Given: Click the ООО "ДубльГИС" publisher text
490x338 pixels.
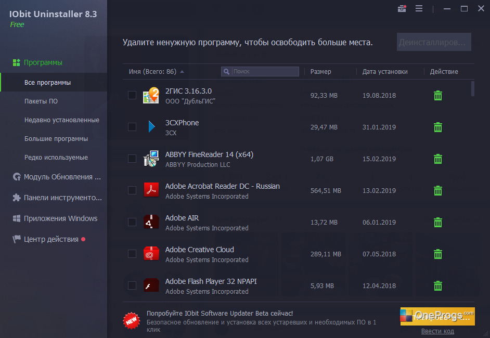Looking at the screenshot, I should click(190, 101).
